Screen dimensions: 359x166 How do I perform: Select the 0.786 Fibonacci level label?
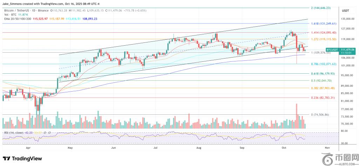click(324, 64)
